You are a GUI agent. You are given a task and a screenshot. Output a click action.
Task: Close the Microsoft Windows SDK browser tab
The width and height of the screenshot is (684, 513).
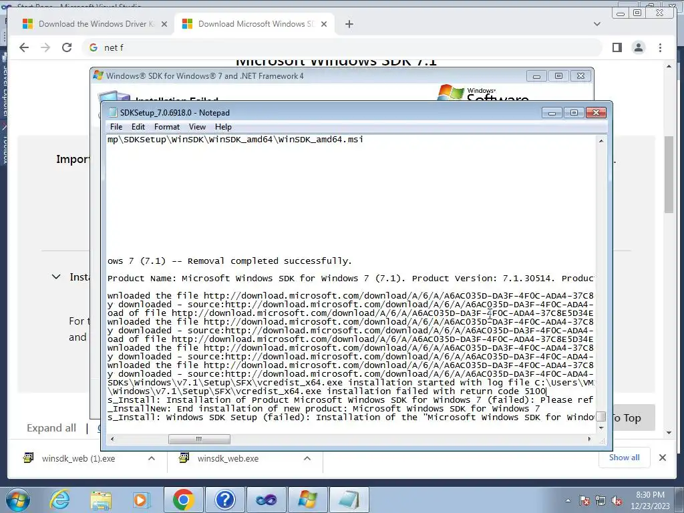[324, 24]
